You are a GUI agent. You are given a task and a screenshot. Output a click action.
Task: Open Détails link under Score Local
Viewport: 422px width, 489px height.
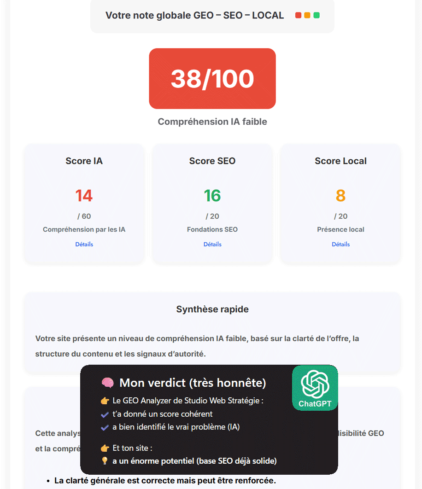340,244
